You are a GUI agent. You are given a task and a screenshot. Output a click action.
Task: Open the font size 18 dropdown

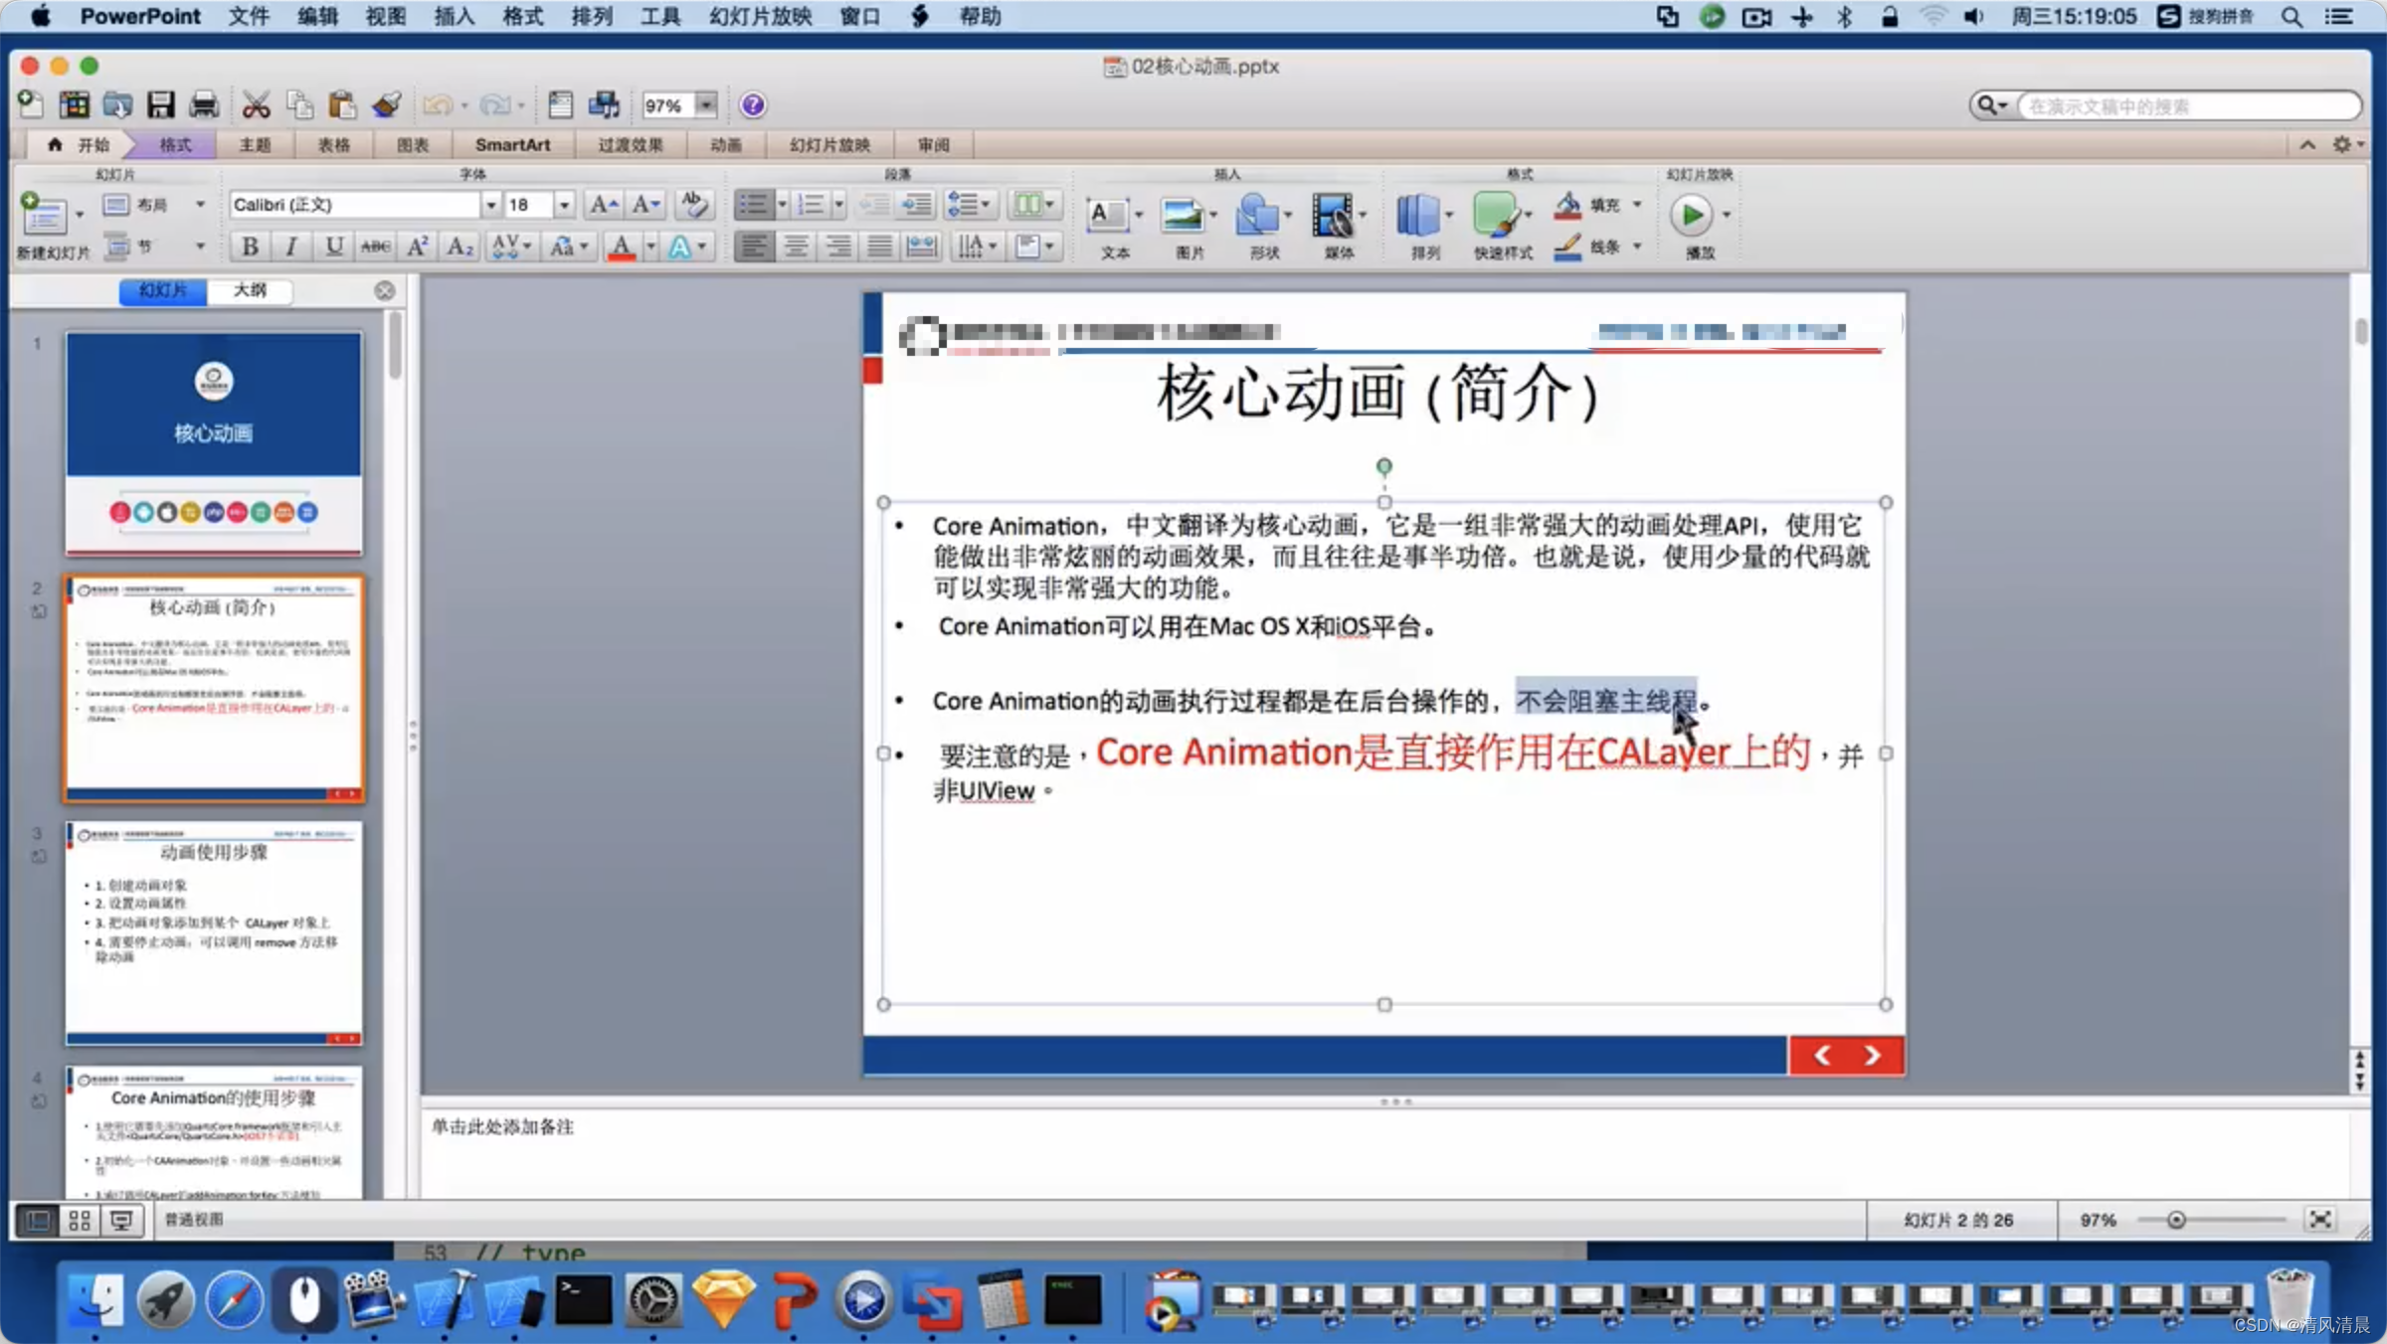(564, 205)
